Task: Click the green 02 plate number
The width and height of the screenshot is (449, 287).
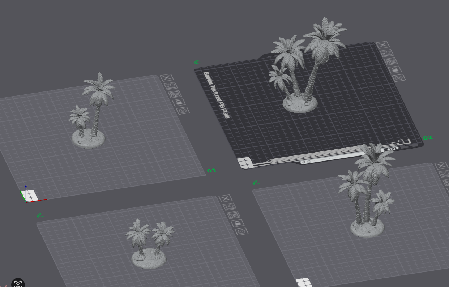Action: pyautogui.click(x=428, y=138)
